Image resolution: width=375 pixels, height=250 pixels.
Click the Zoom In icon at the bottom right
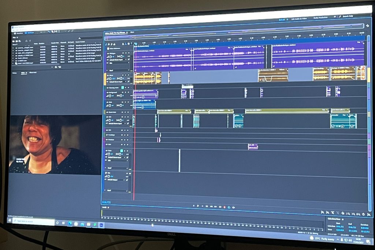pos(348,213)
